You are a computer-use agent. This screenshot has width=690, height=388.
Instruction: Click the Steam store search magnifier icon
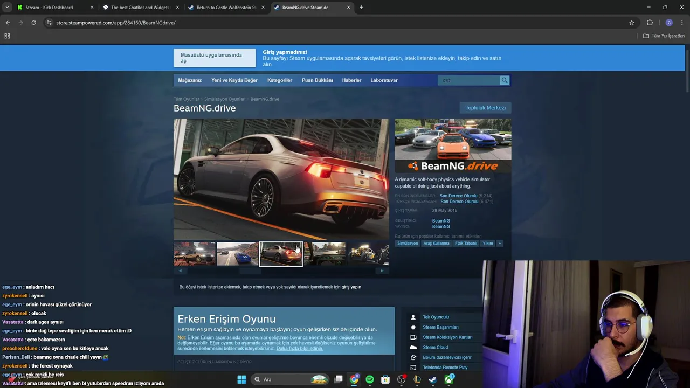coord(505,80)
